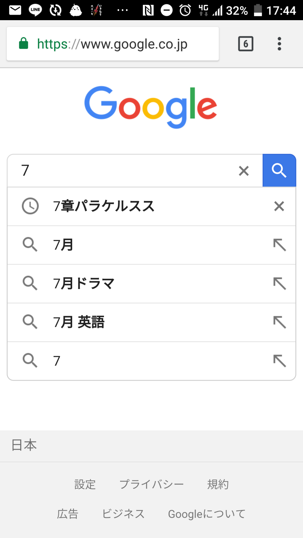Open the 規約 terms link

coord(218,484)
